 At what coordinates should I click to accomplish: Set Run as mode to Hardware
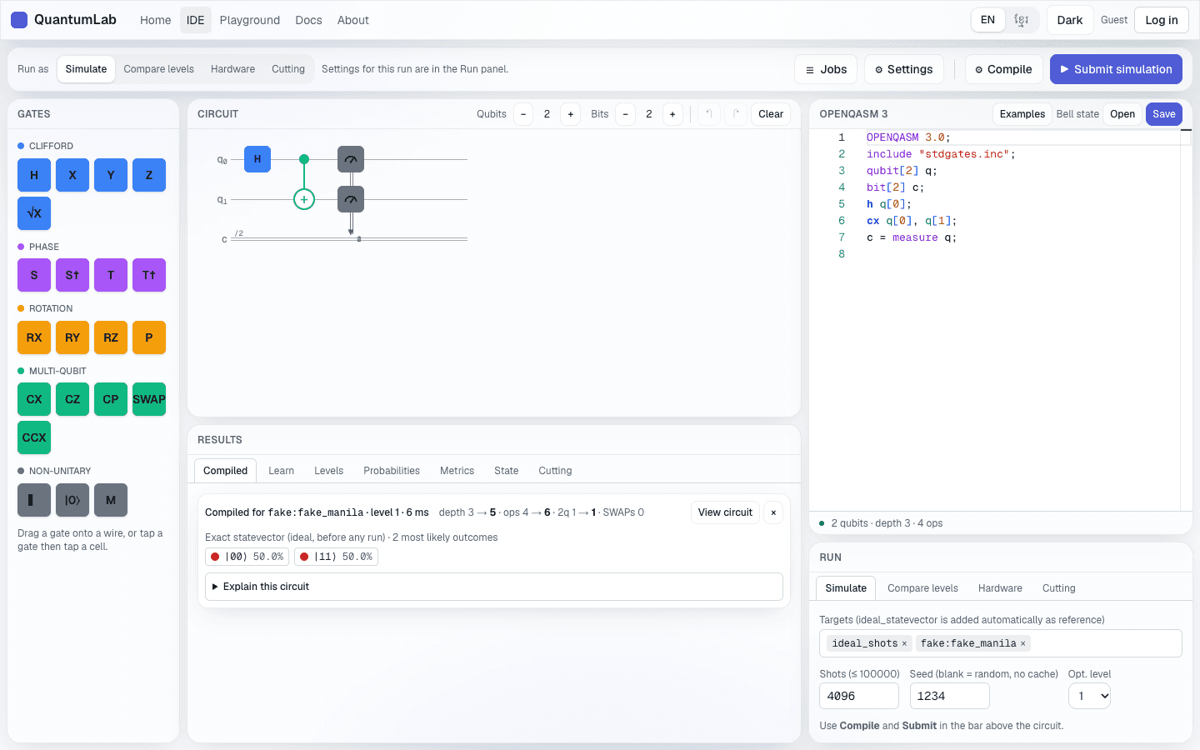[x=233, y=69]
